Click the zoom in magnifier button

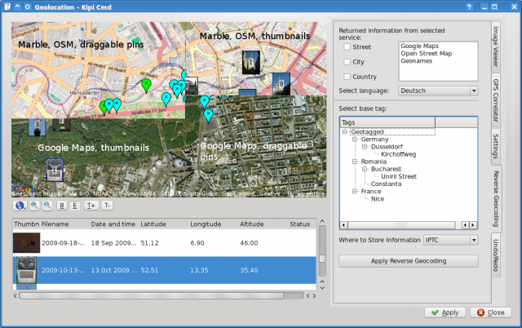tap(33, 206)
